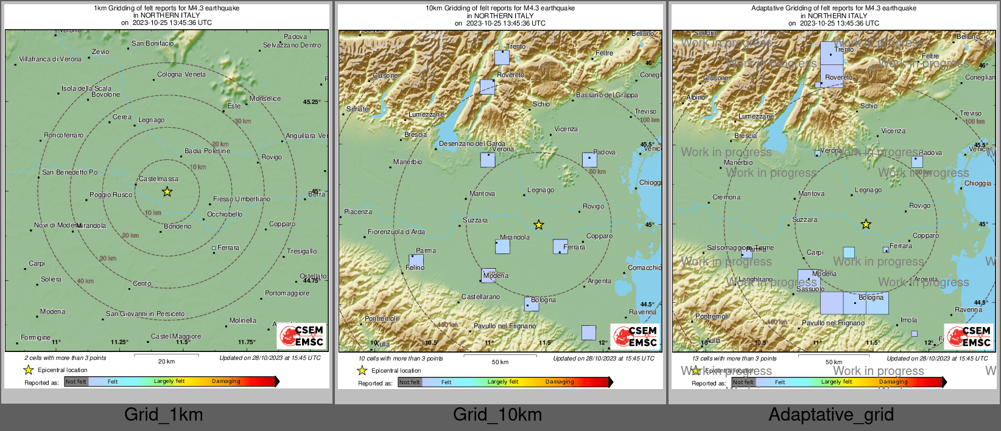Click the Grid_1km caption label
The image size is (1001, 431).
pos(164,415)
